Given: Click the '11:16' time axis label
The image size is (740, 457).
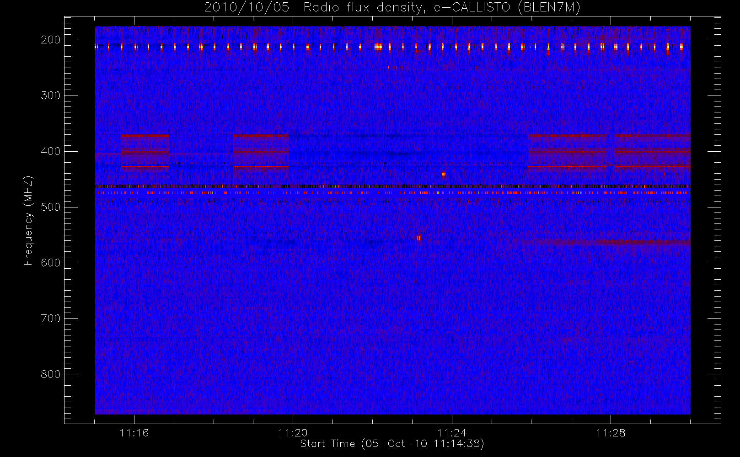Looking at the screenshot, I should (x=134, y=433).
